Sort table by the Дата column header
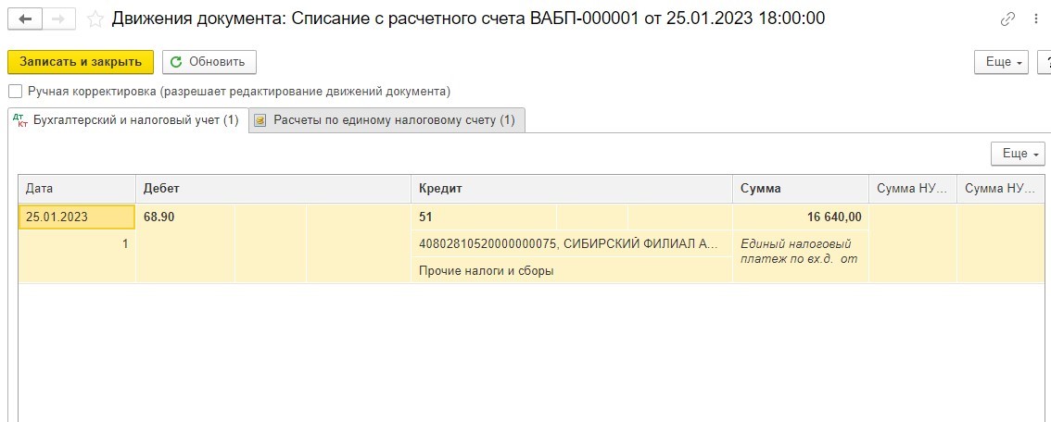Screen dimensions: 1051x422 click(x=77, y=190)
